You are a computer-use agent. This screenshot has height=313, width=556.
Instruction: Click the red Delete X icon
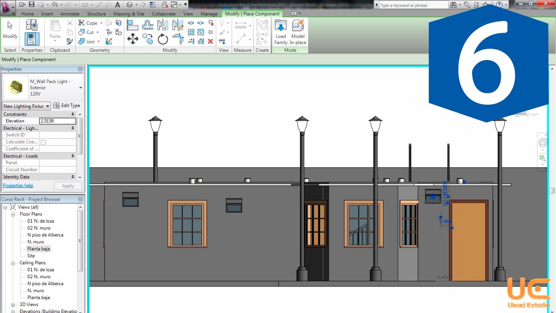click(x=210, y=41)
